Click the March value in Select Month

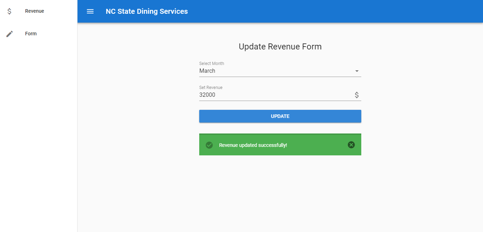(207, 71)
